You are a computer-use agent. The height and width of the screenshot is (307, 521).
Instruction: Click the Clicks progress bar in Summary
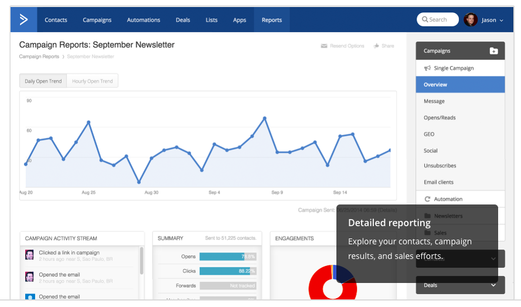228,271
